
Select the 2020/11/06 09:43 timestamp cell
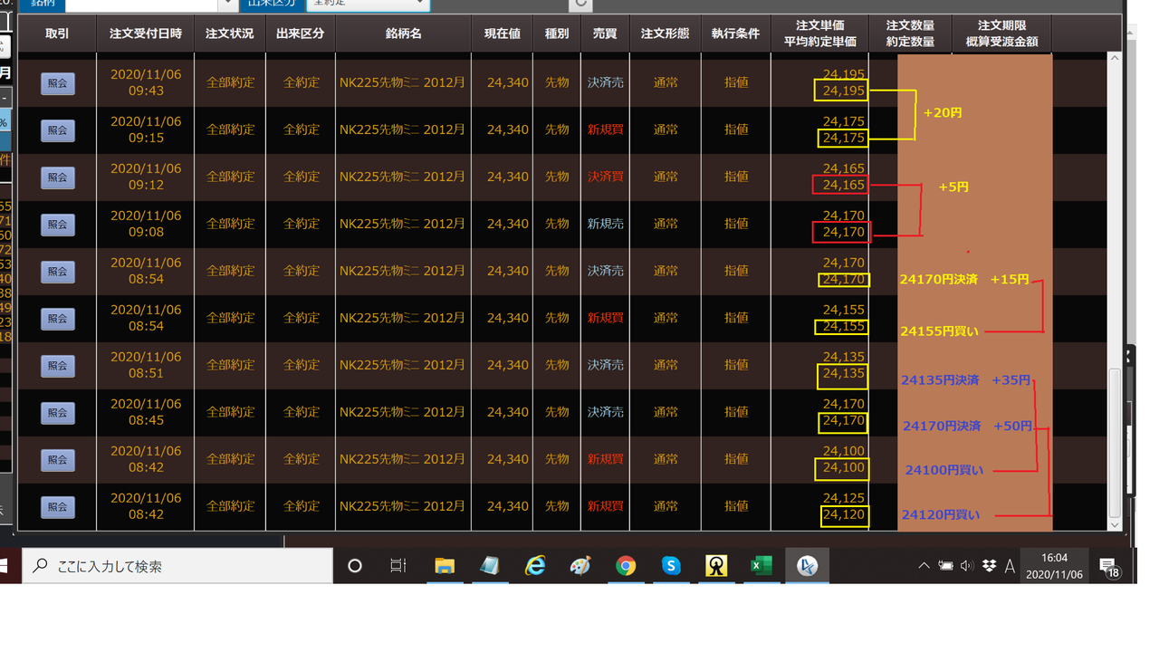(146, 82)
